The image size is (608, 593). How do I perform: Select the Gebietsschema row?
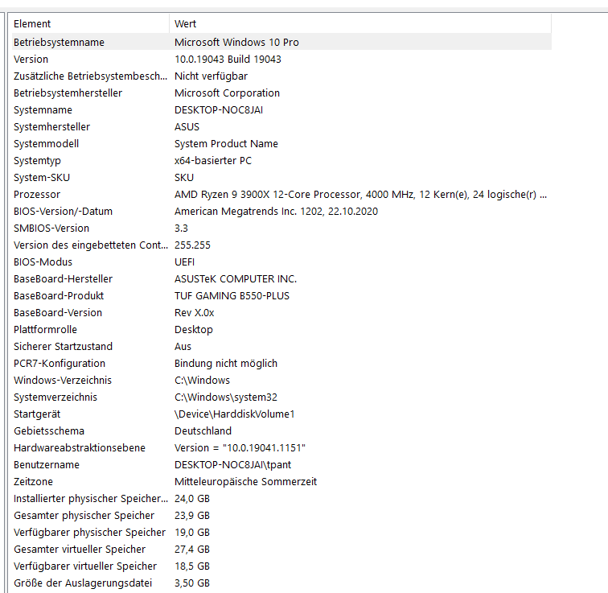pos(281,431)
